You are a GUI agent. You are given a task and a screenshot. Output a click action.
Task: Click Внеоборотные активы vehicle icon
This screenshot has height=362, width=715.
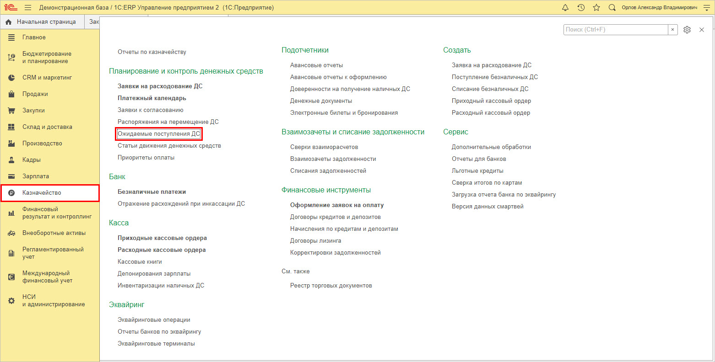coord(12,233)
